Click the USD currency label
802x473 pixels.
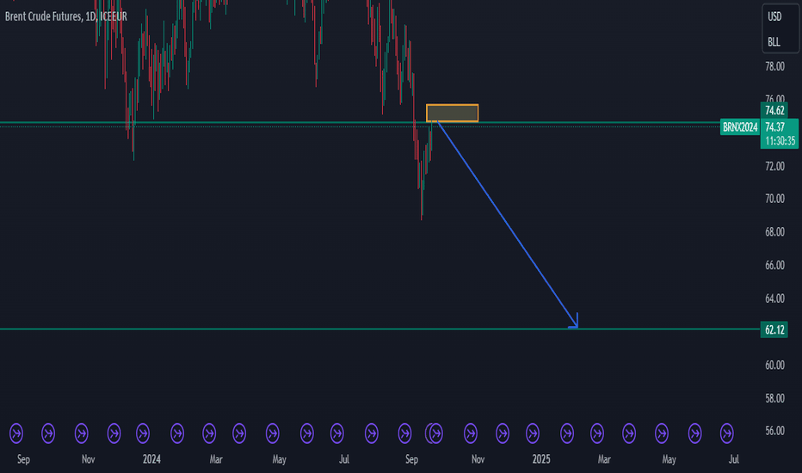(774, 16)
